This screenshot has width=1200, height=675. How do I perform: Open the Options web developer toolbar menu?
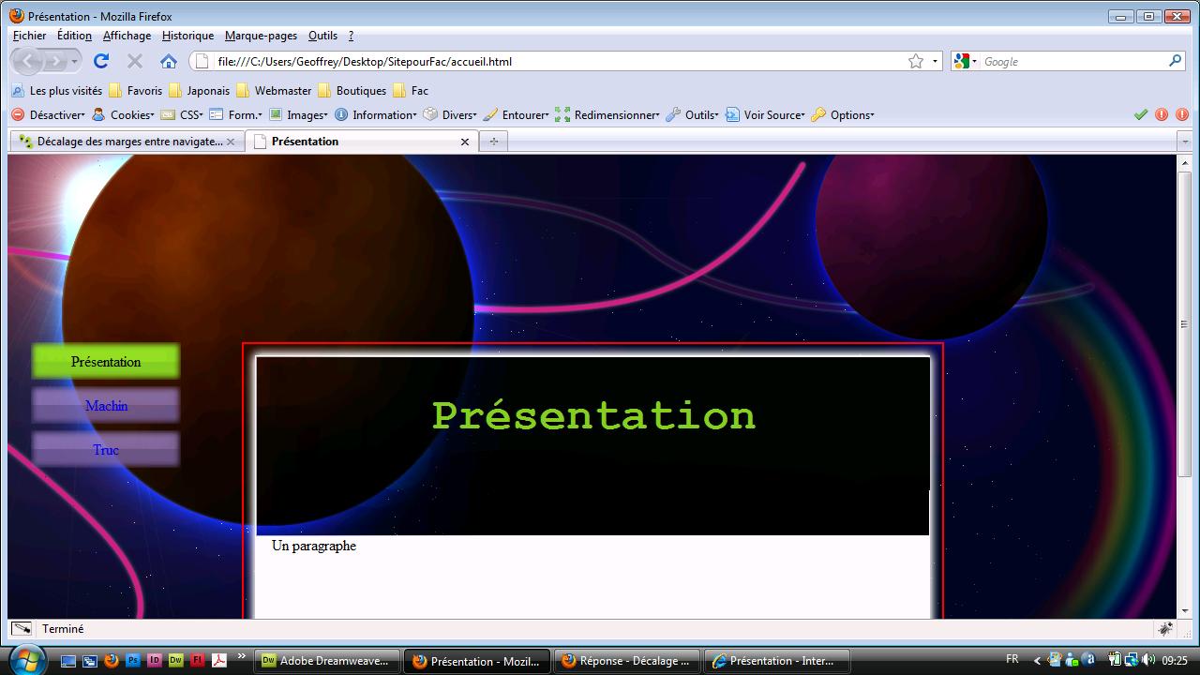click(x=843, y=115)
